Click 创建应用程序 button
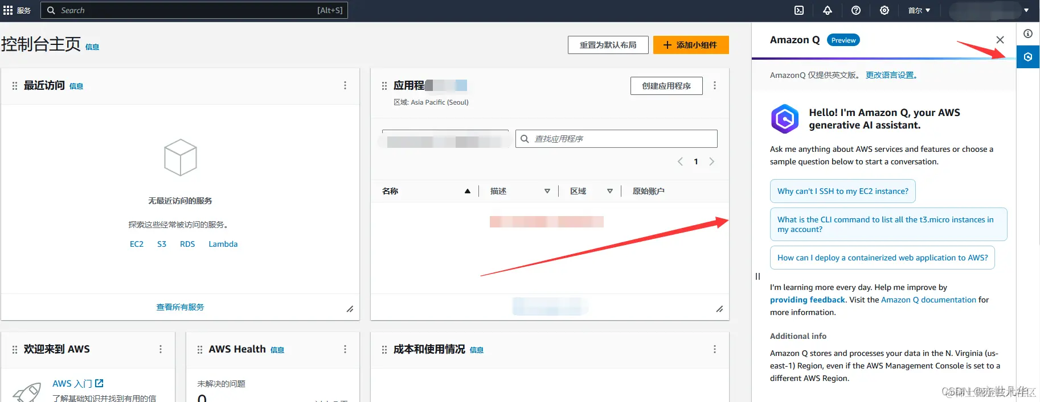Viewport: 1040px width, 402px height. (666, 86)
